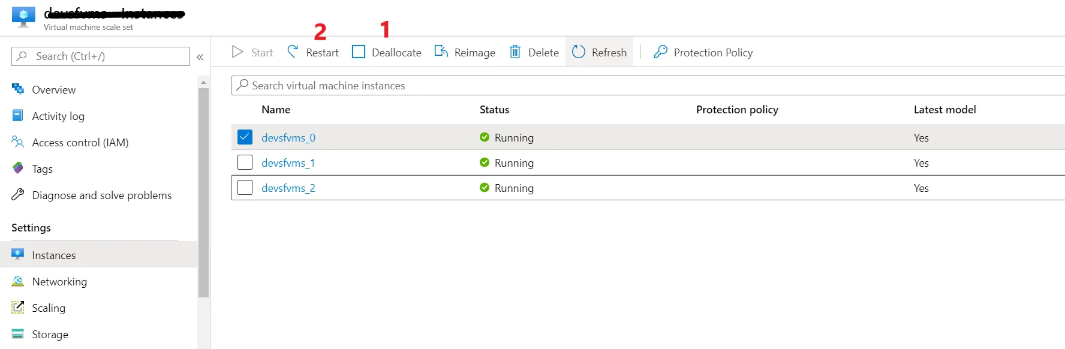This screenshot has height=349, width=1065.
Task: Open the devsfvms_2 instance link
Action: (288, 188)
